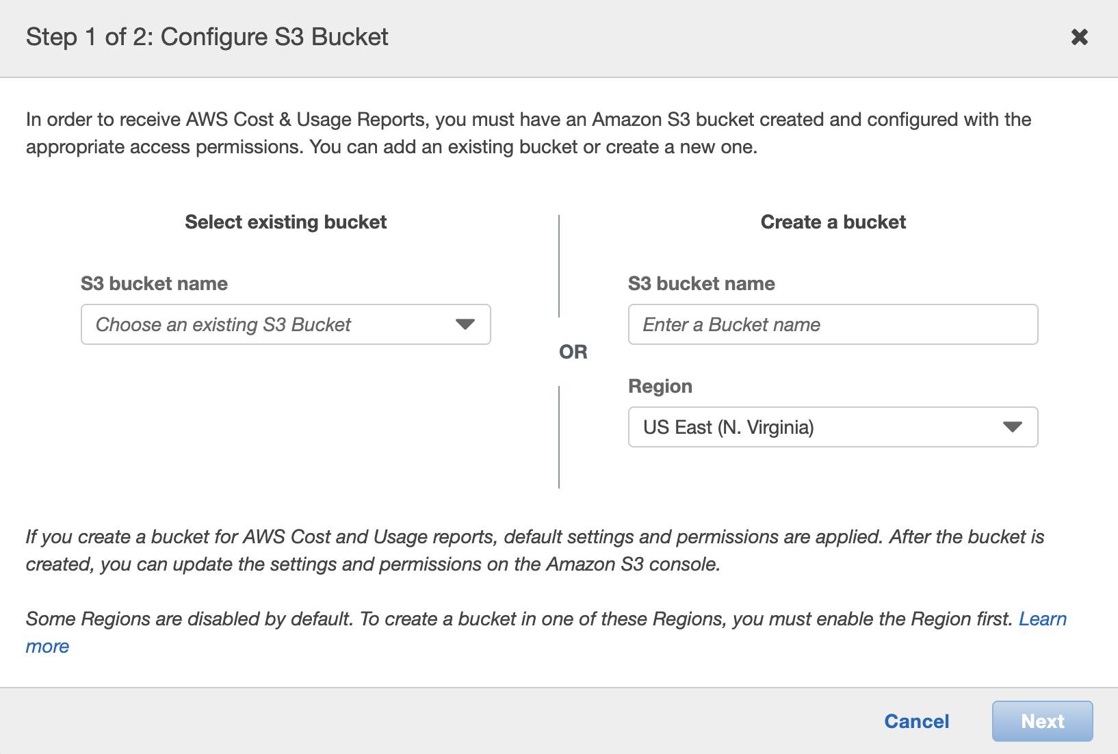Click the Enter a Bucket name field
This screenshot has width=1118, height=754.
[833, 324]
